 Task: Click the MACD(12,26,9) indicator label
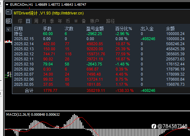pyautogui.click(x=18, y=115)
